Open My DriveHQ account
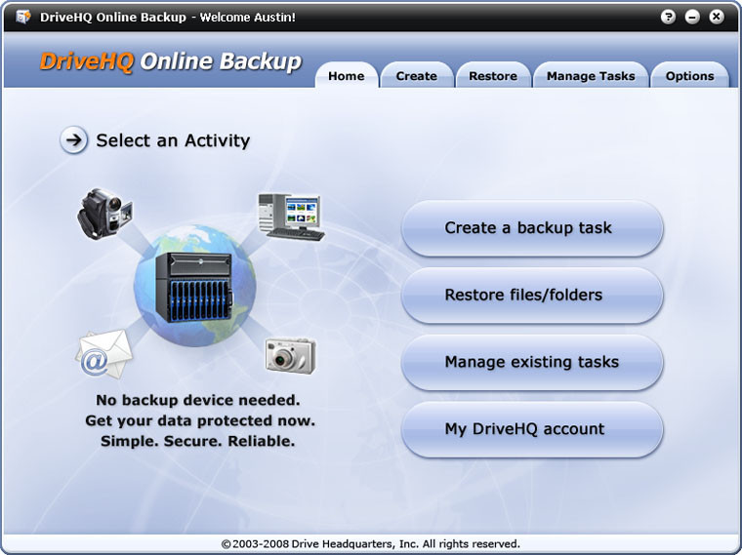Viewport: 742px width, 555px height. tap(532, 429)
